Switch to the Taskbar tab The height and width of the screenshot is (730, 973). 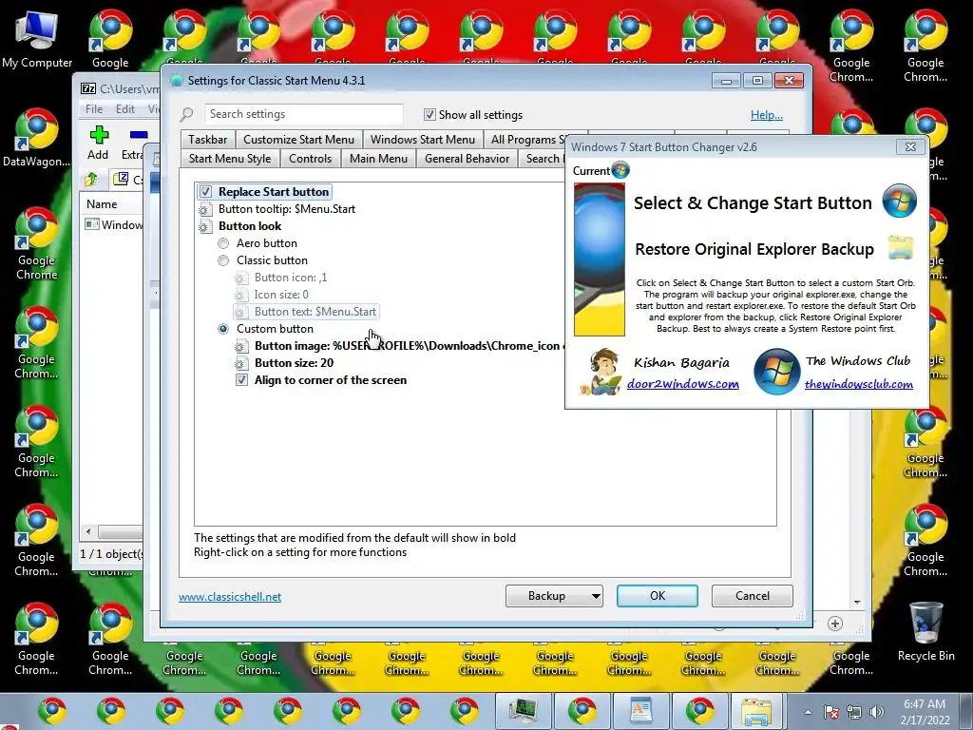[x=208, y=140]
